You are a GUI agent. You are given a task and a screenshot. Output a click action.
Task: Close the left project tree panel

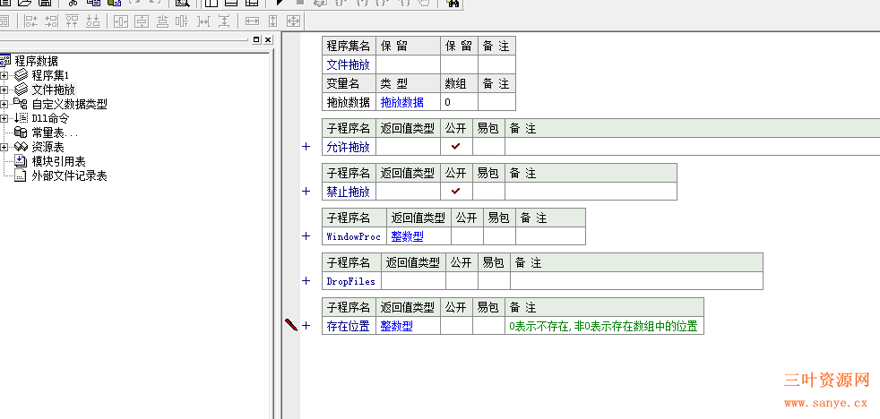tap(267, 40)
